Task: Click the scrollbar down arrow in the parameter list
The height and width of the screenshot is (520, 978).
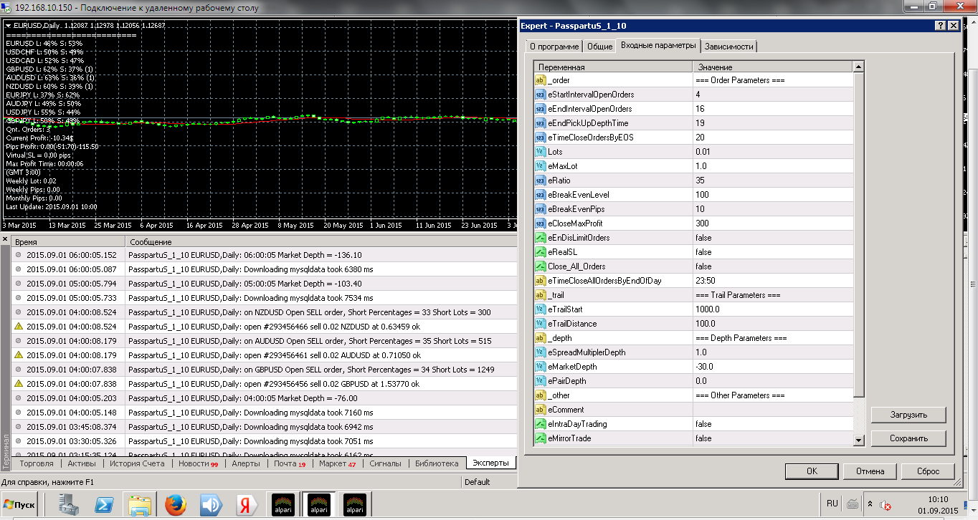Action: pyautogui.click(x=858, y=440)
